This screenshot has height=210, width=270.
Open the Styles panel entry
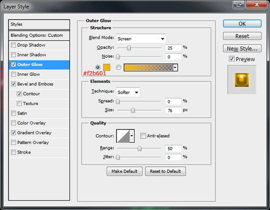39,24
